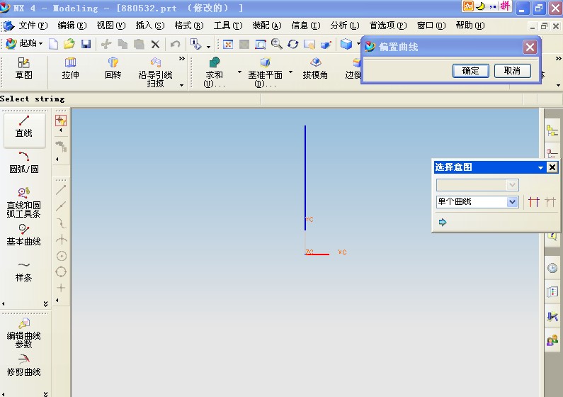The width and height of the screenshot is (563, 397).
Task: Toggle the arc center snap icon
Action: click(x=62, y=256)
